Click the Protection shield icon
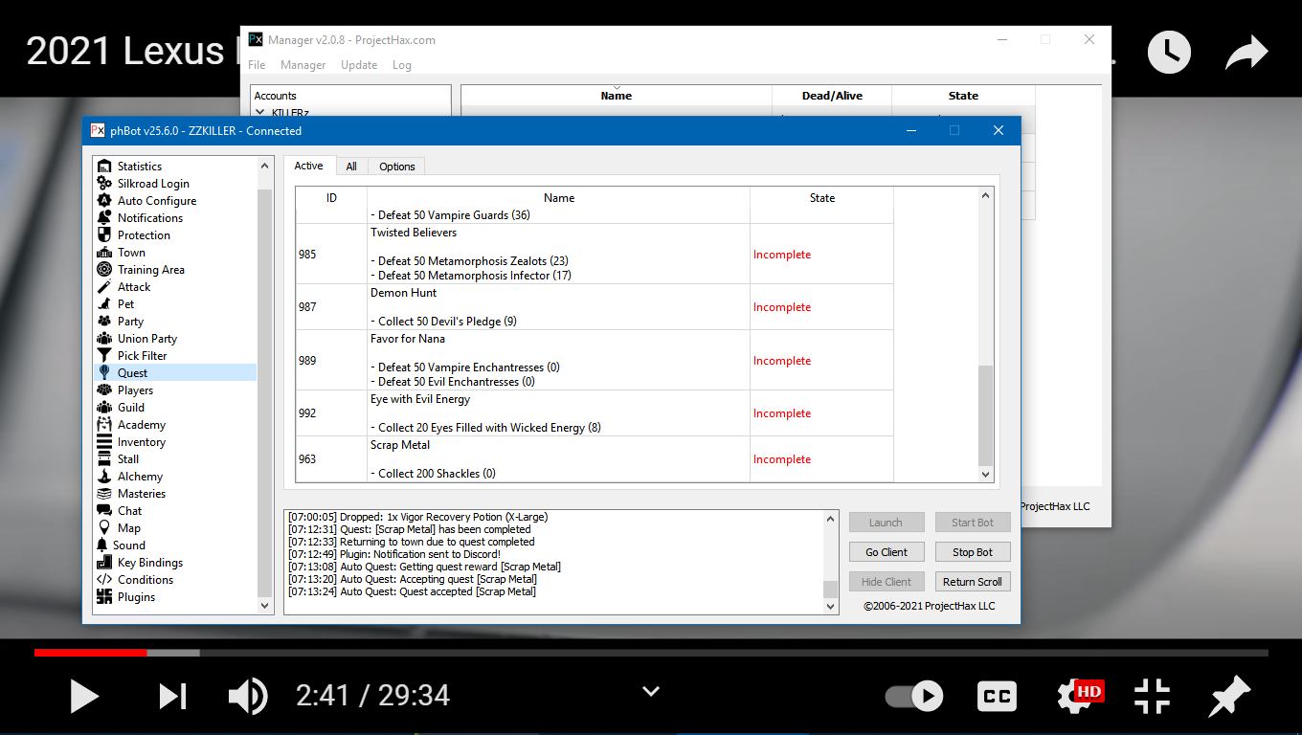The width and height of the screenshot is (1302, 735). [104, 235]
